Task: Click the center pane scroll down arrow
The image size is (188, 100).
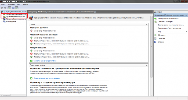Action: pyautogui.click(x=151, y=95)
